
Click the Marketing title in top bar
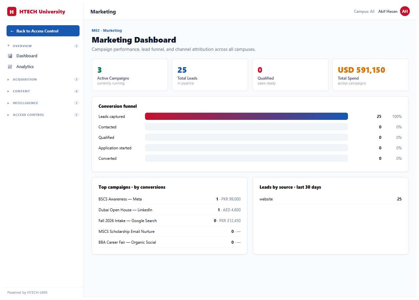click(103, 12)
